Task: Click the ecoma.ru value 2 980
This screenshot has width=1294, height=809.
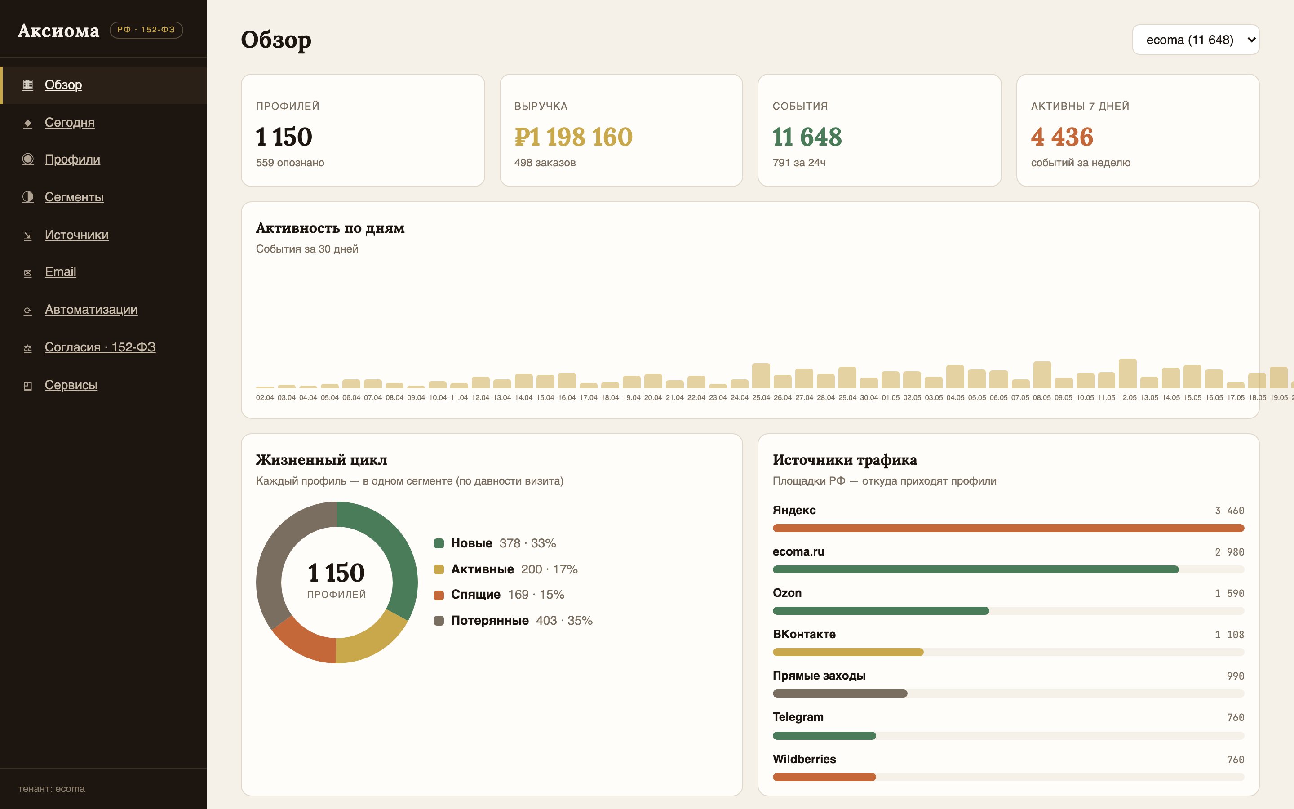Action: [x=1229, y=551]
